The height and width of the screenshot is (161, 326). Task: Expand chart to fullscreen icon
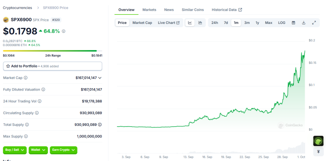(314, 23)
